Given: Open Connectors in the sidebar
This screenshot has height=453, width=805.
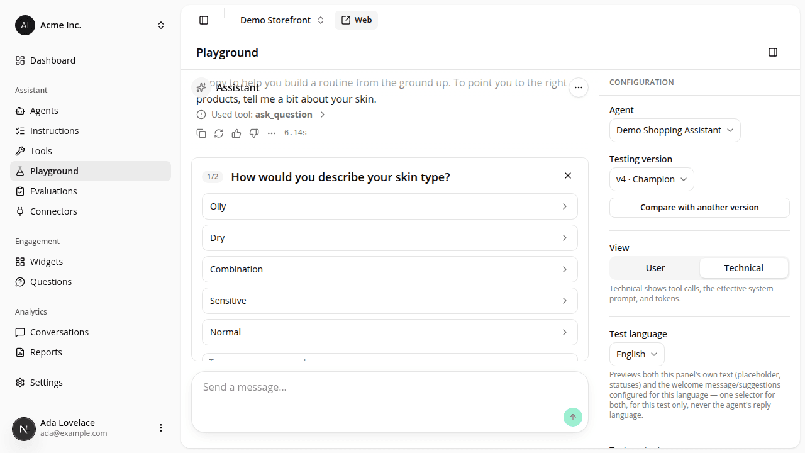Looking at the screenshot, I should point(91,211).
